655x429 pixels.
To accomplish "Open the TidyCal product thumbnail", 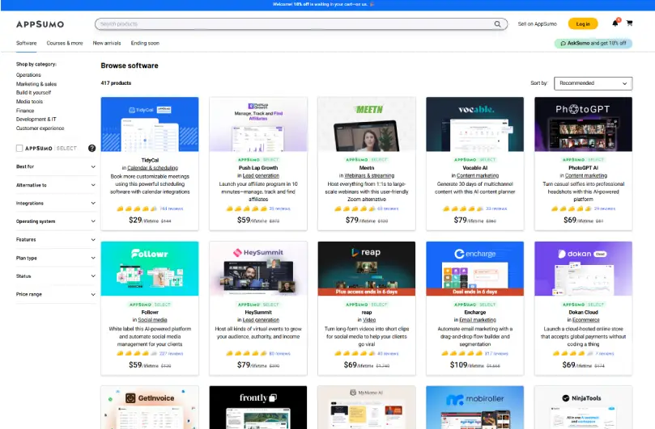I will click(150, 124).
